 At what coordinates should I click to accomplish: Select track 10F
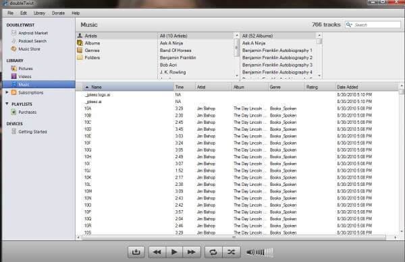(87, 143)
